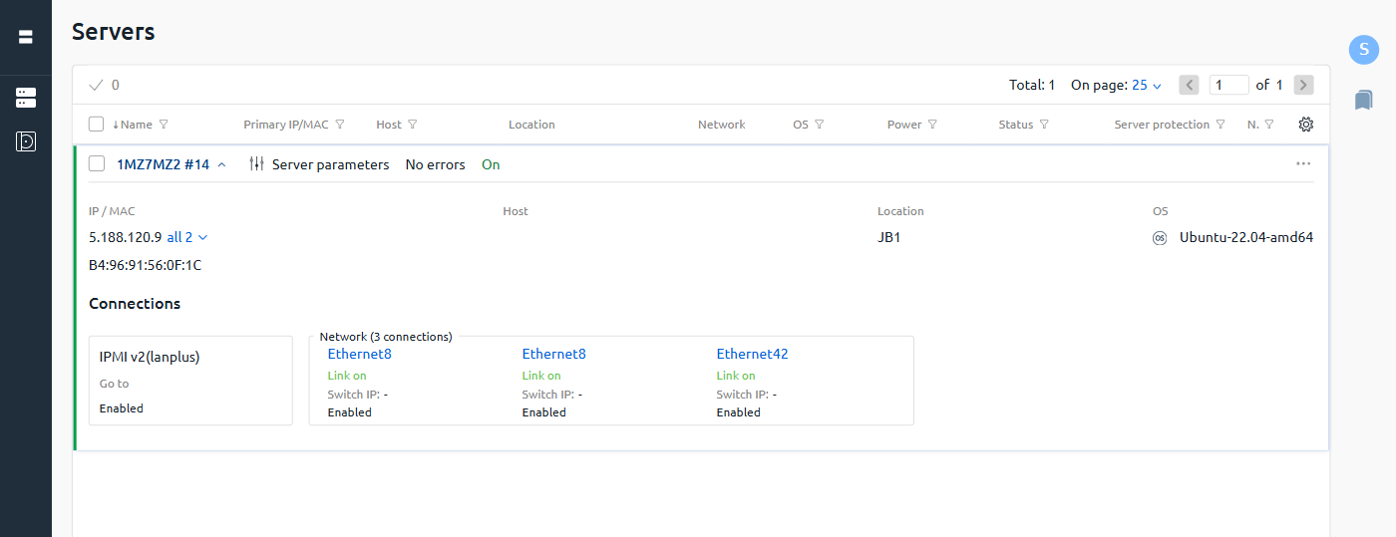Filter by the Primary IP/MAC funnel icon
This screenshot has width=1396, height=537.
340,125
